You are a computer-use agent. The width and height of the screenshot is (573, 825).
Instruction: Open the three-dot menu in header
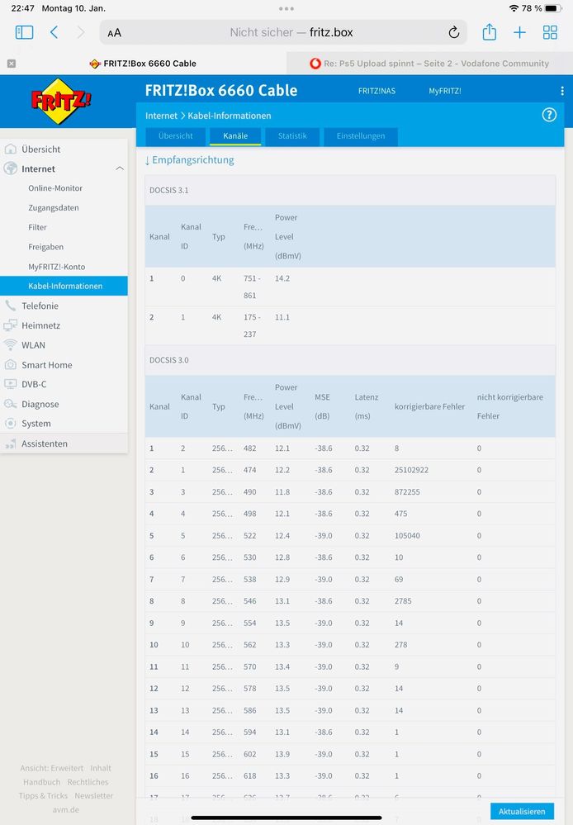pos(562,91)
